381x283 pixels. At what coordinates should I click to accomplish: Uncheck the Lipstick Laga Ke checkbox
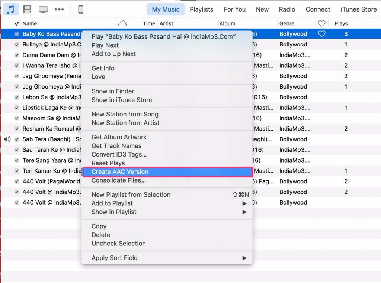(x=17, y=107)
